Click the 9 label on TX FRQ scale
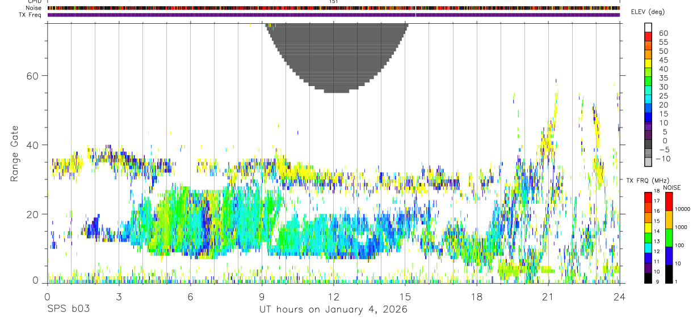 point(656,281)
